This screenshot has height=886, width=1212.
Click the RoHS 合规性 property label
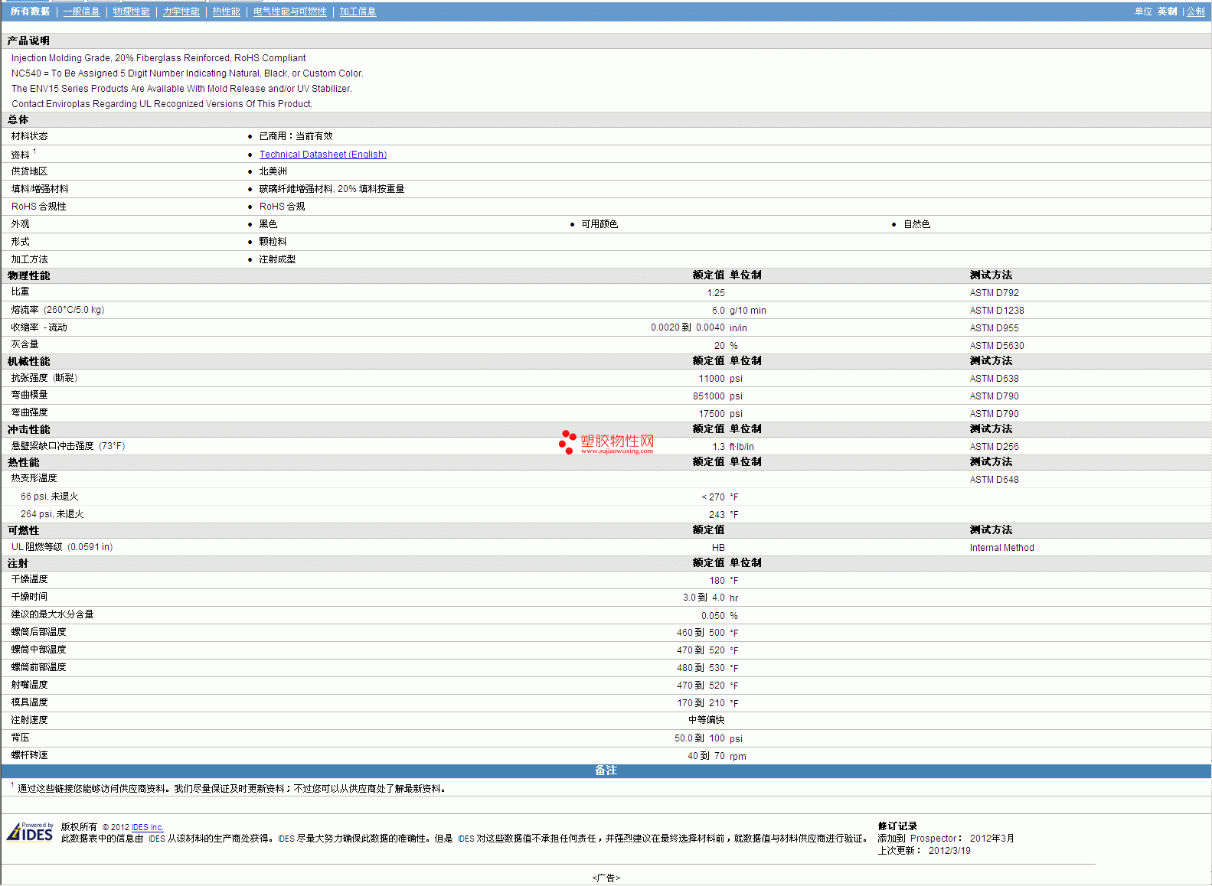pyautogui.click(x=38, y=207)
